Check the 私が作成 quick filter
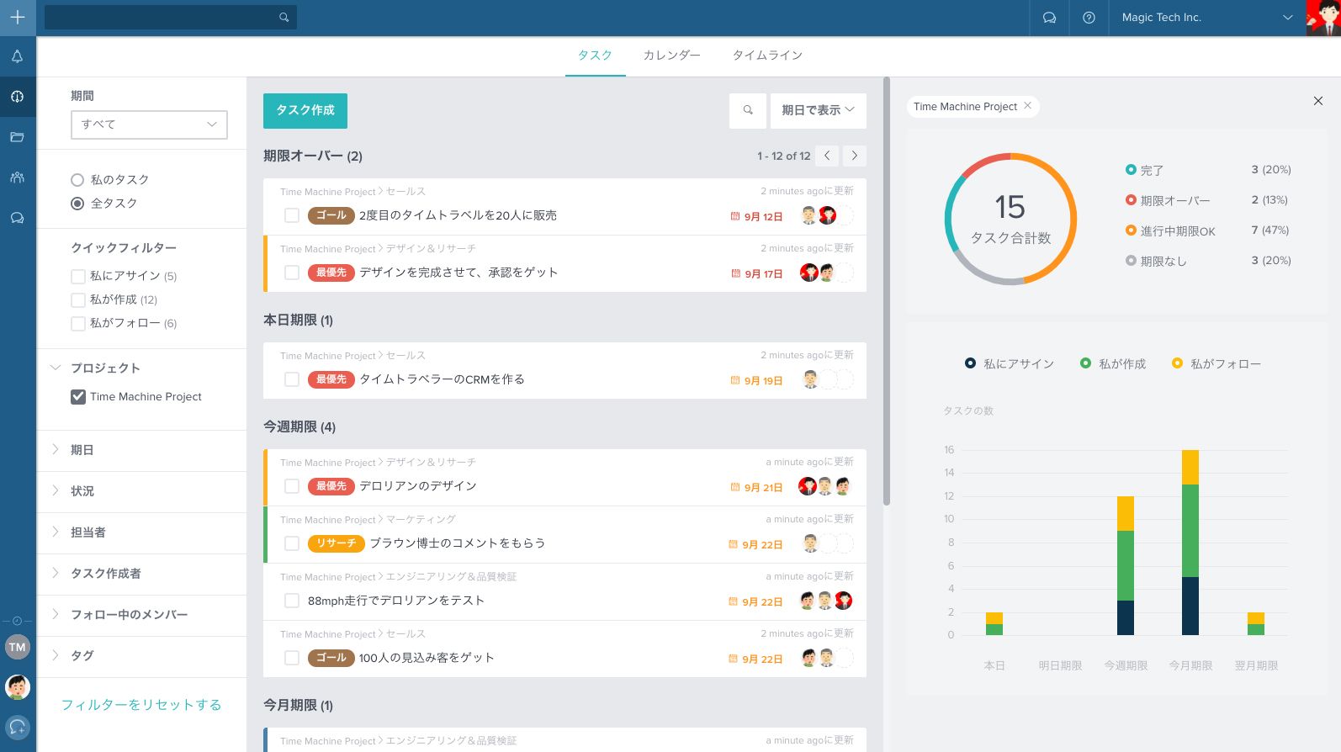 tap(78, 299)
